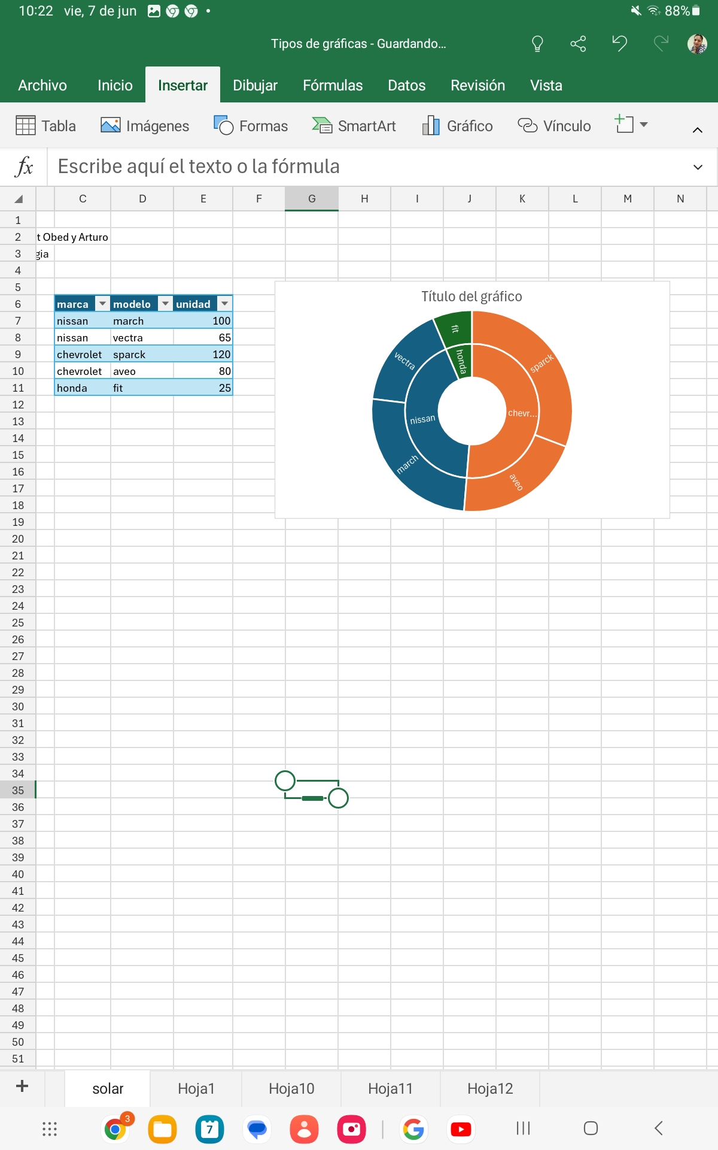Insert a Table from the ribbon
Viewport: 718px width, 1150px height.
point(45,126)
